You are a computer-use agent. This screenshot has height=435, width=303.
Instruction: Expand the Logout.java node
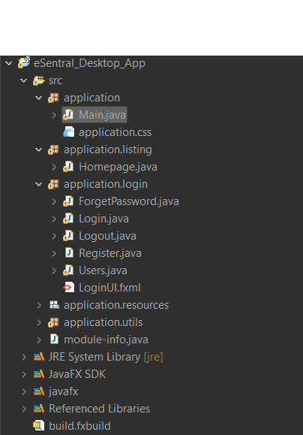[54, 236]
